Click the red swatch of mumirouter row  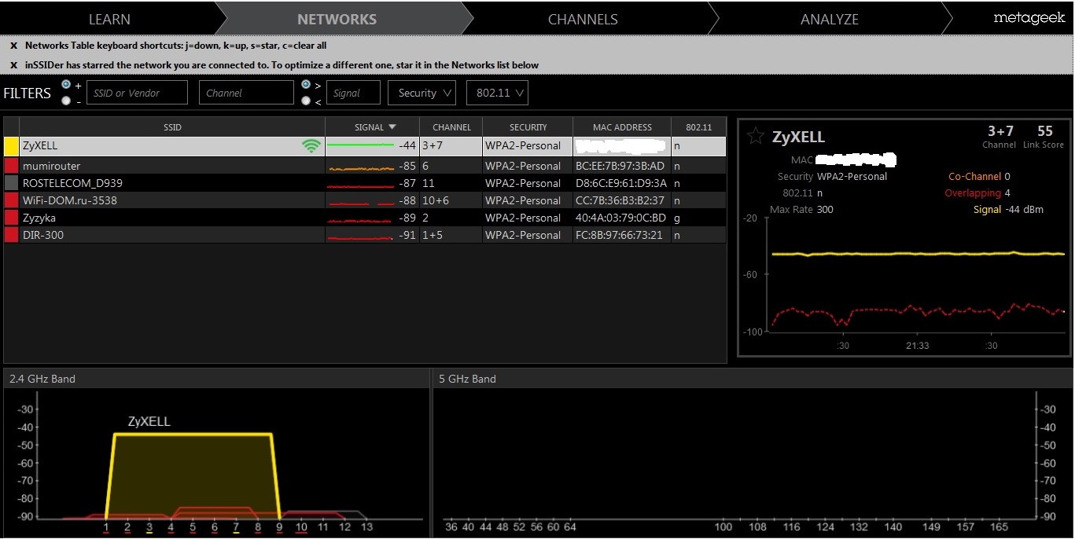tap(11, 166)
